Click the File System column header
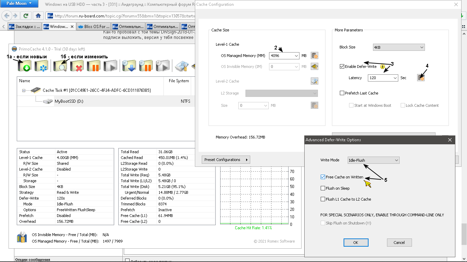The width and height of the screenshot is (467, 262). [179, 81]
